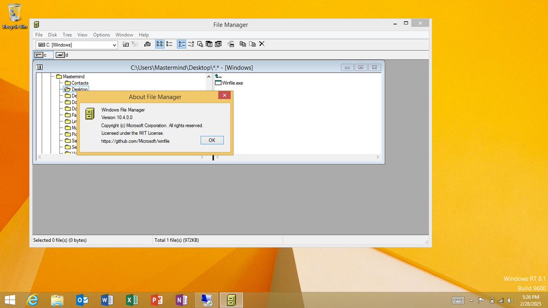Viewport: 548px width, 308px height.
Task: Sort files by size toolbar icon
Action: click(200, 44)
